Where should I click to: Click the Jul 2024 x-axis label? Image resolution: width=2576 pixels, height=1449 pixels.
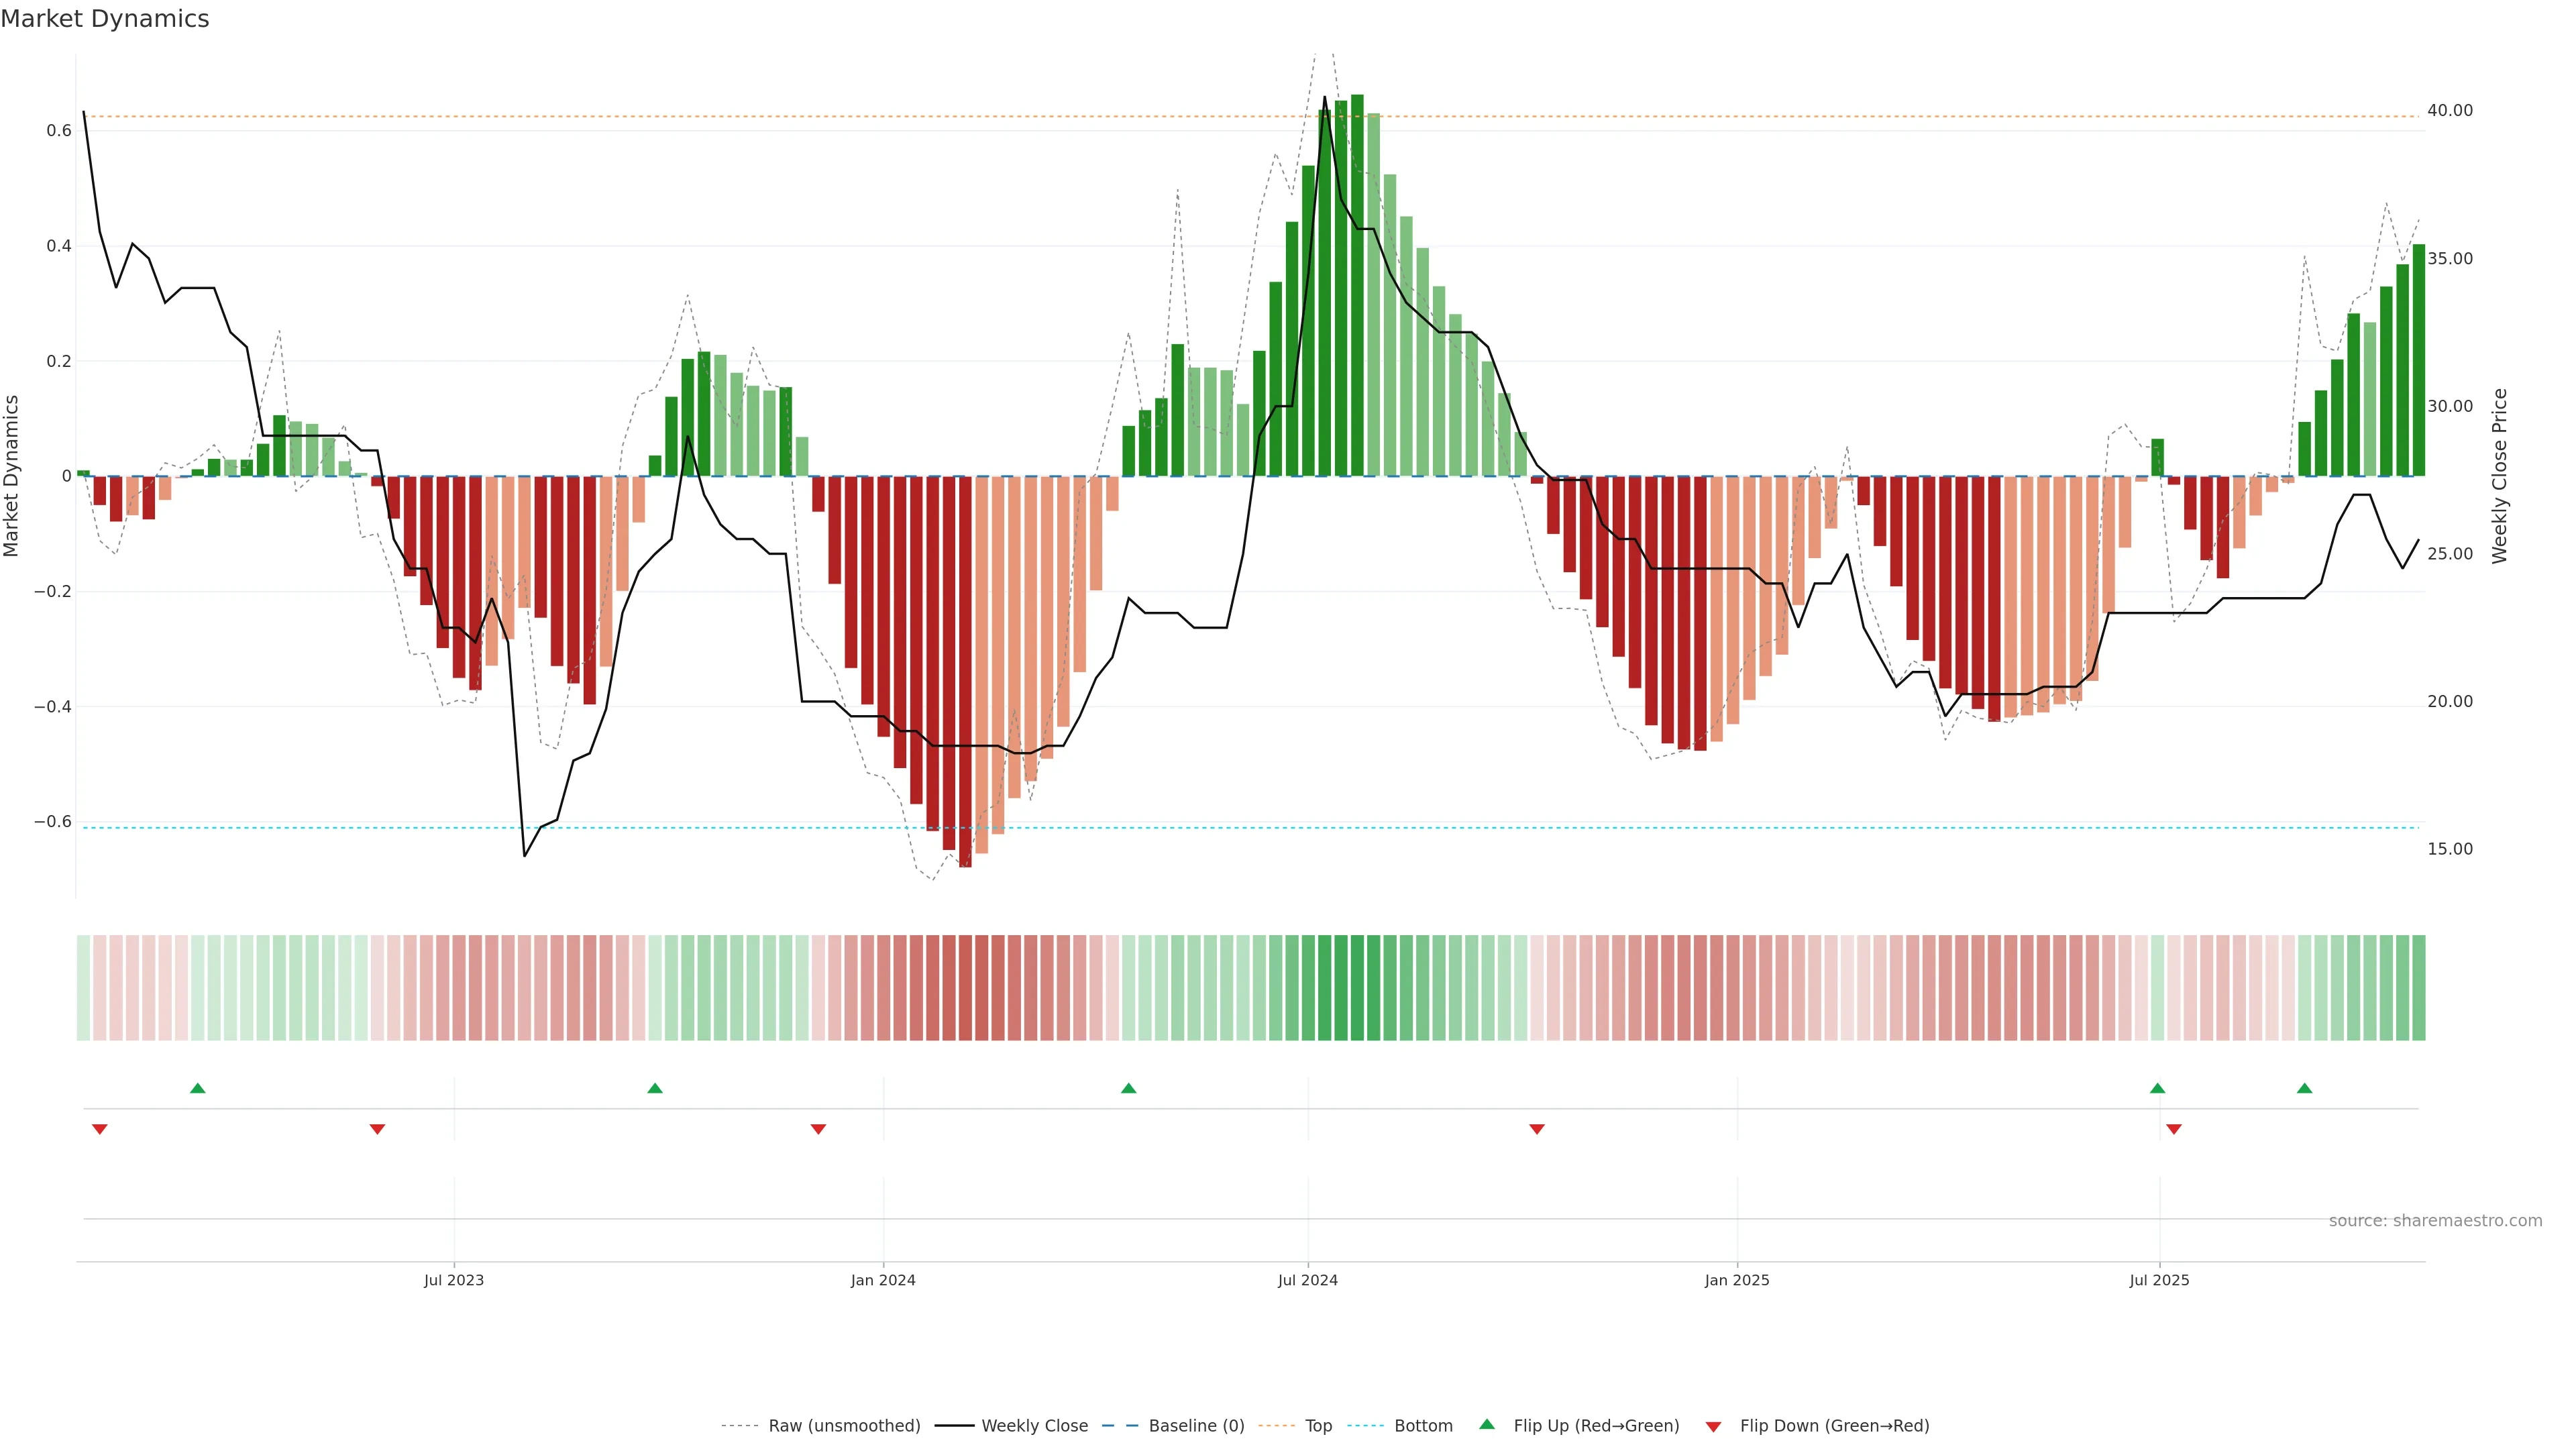click(x=1307, y=1280)
